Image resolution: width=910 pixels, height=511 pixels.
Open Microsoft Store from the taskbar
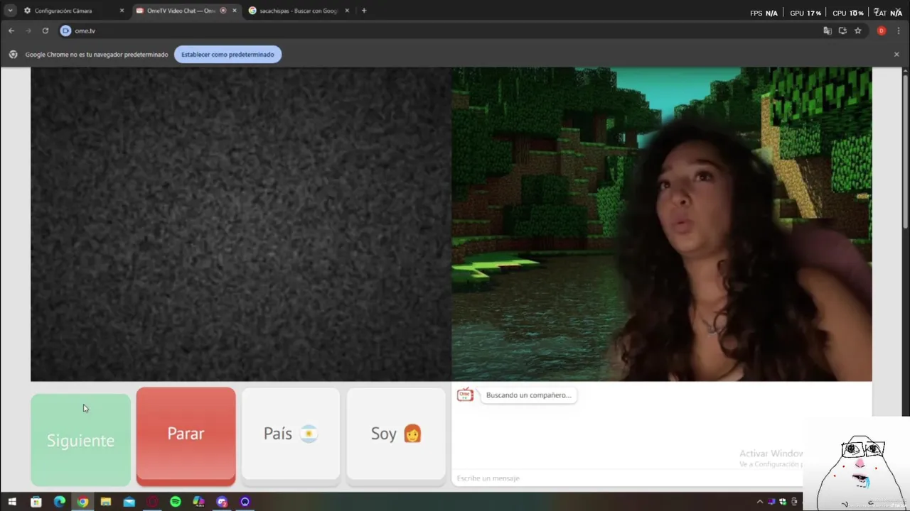click(x=36, y=502)
